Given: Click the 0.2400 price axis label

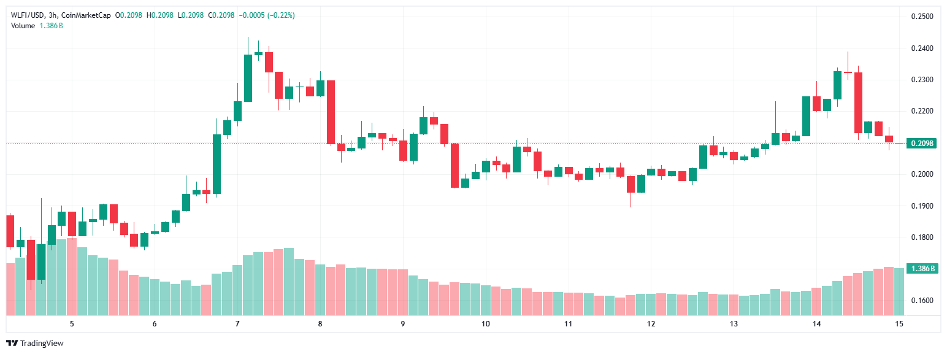Looking at the screenshot, I should [x=922, y=48].
